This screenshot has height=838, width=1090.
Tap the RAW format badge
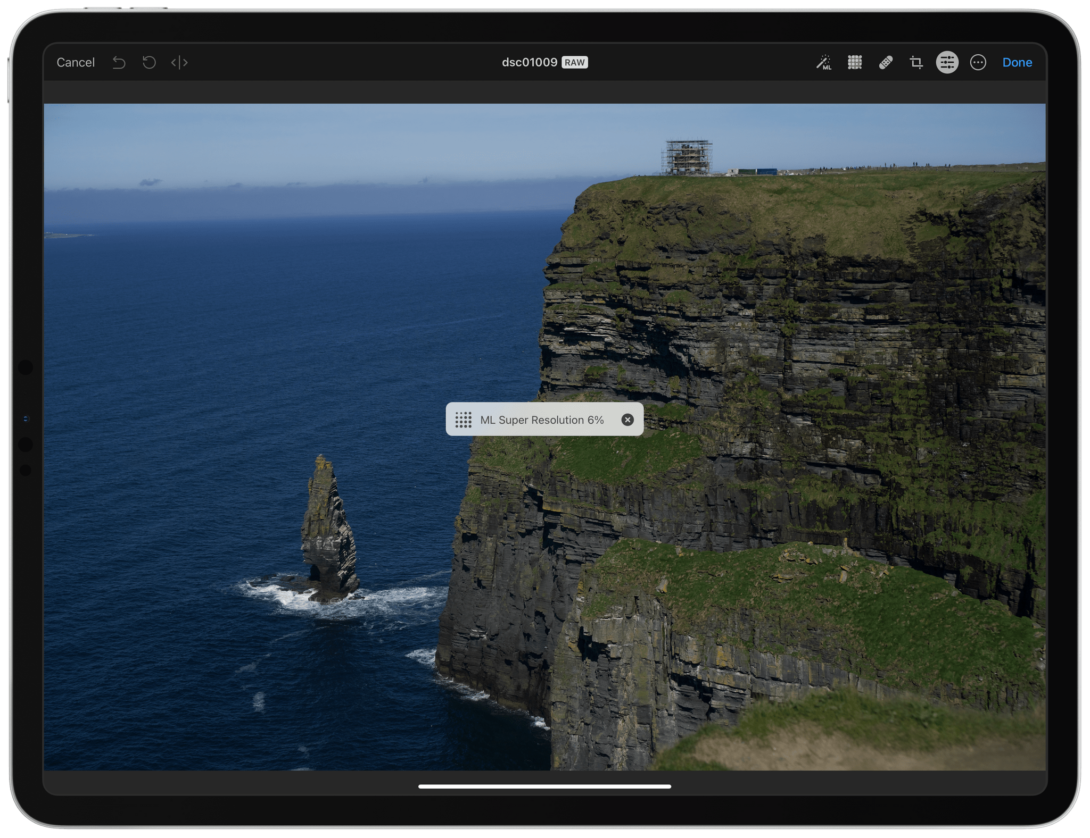(x=575, y=62)
